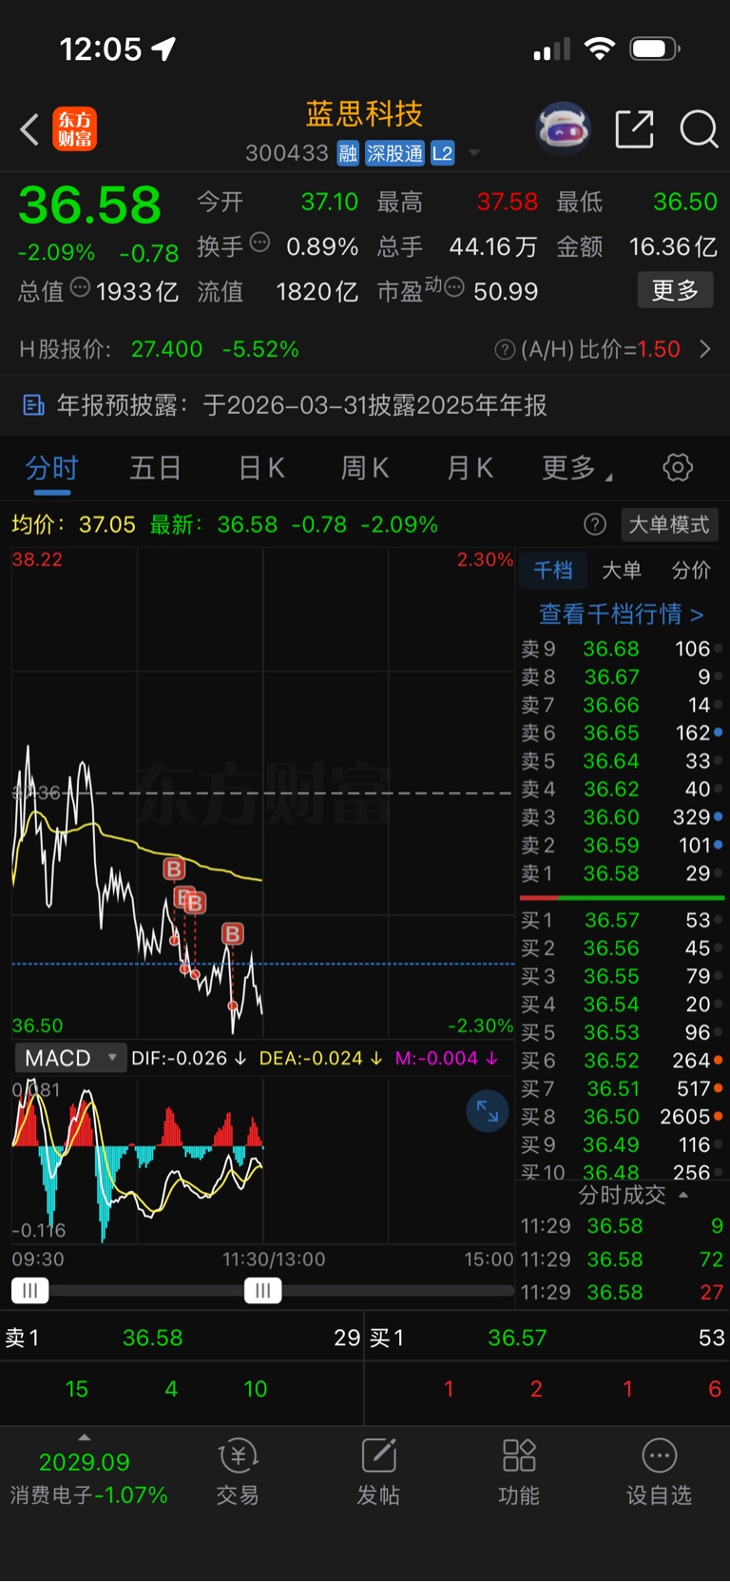The image size is (730, 1582).
Task: Open 功能 functions icon
Action: tap(519, 1473)
